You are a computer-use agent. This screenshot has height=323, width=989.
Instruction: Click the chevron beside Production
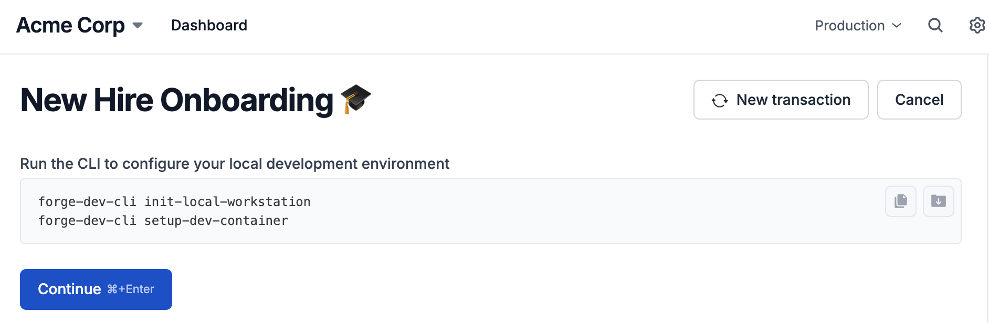(896, 26)
